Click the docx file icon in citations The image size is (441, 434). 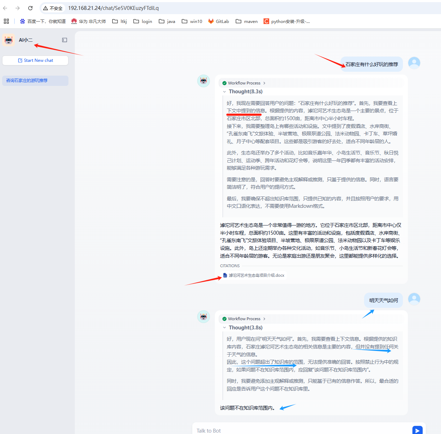click(225, 275)
